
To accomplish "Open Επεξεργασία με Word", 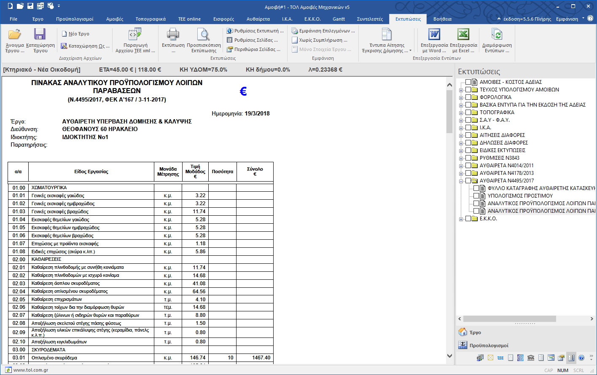I will [434, 35].
